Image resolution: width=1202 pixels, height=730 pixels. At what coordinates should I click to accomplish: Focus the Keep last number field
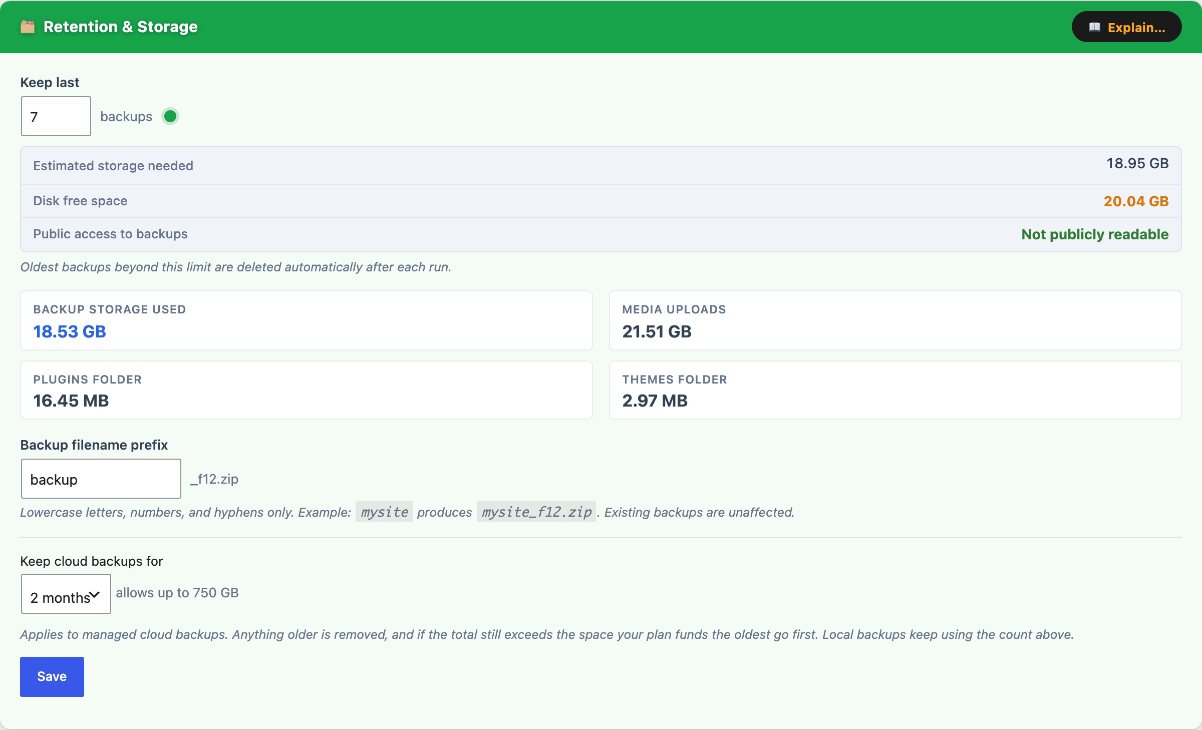tap(56, 116)
